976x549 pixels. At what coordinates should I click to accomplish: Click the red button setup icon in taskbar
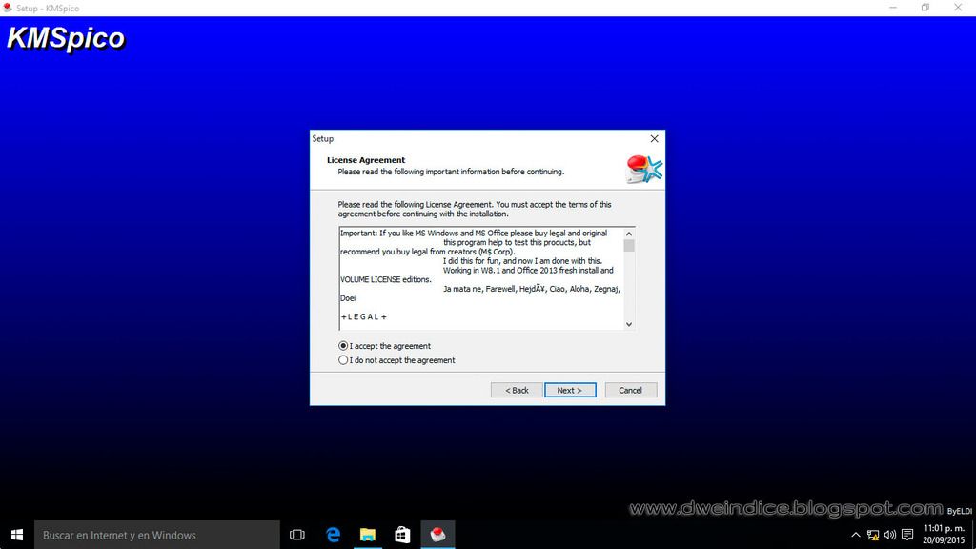(x=437, y=535)
